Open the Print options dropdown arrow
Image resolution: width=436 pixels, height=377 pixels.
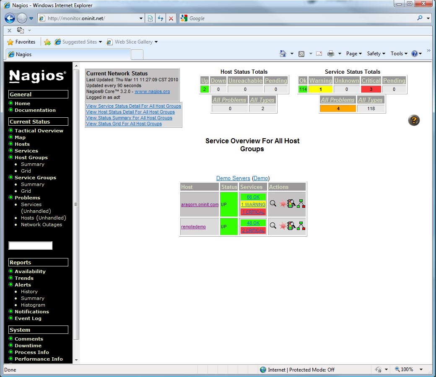click(340, 54)
